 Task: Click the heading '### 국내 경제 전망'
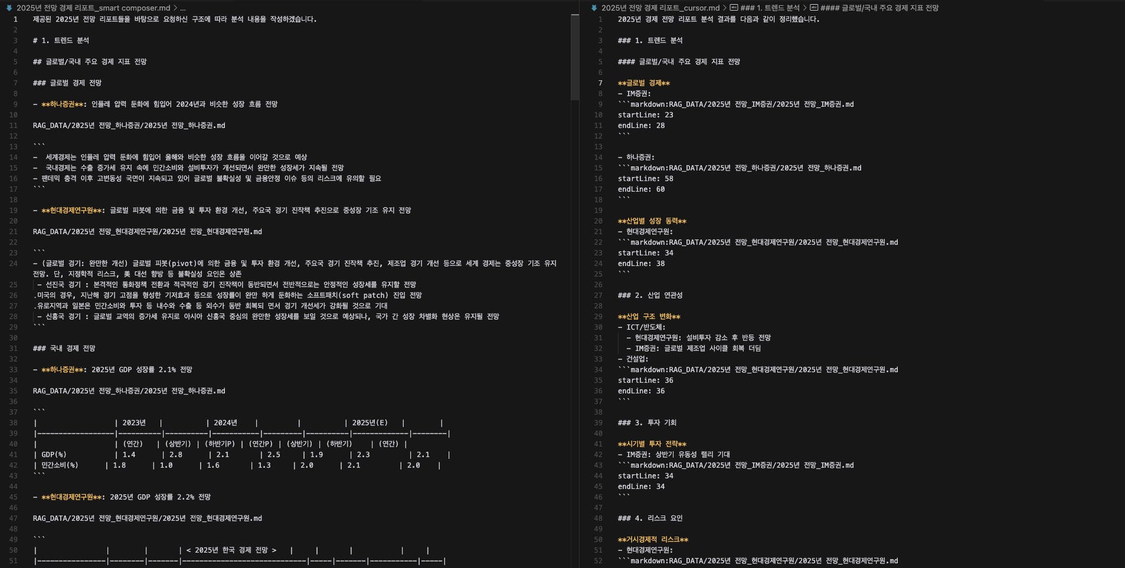point(64,349)
